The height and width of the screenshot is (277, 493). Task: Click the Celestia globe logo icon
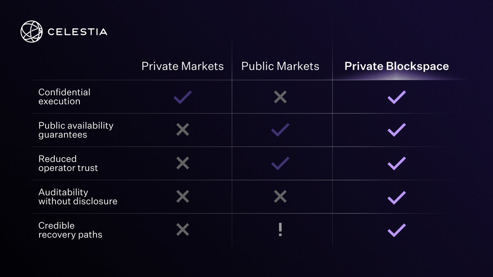click(x=31, y=32)
